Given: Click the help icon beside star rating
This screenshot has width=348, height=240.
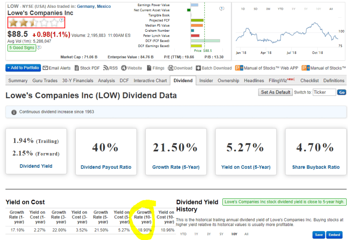Looking at the screenshot, I should coord(62,20).
